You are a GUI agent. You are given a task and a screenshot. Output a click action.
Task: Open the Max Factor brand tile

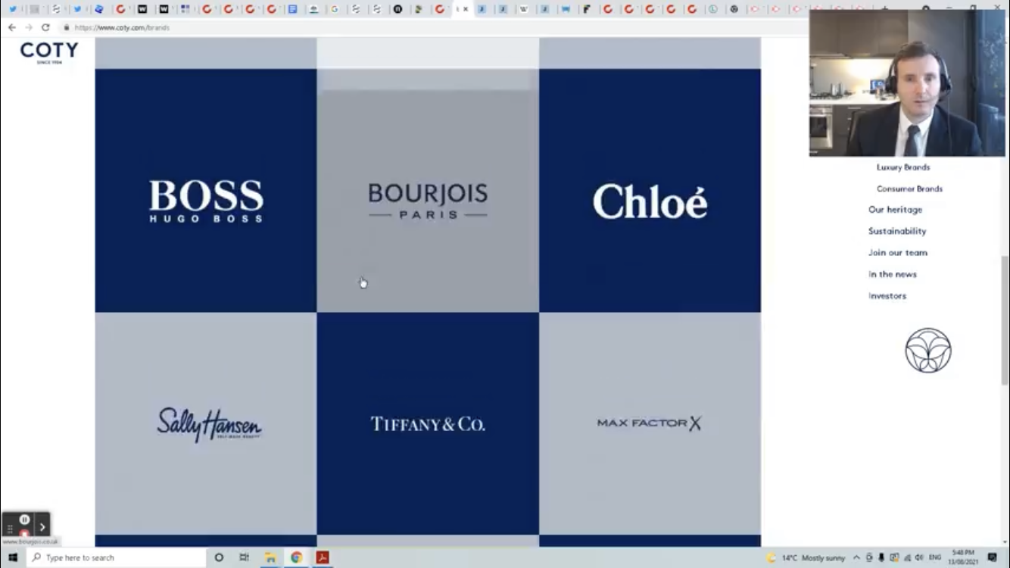[650, 423]
